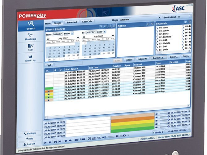
Task: Toggle the AB loop button
Action: point(94,138)
